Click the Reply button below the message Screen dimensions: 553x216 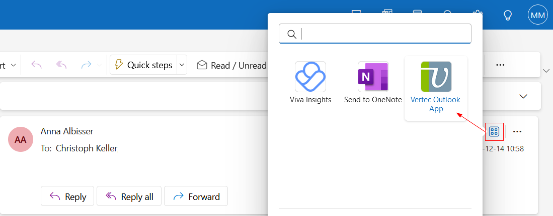tap(67, 196)
